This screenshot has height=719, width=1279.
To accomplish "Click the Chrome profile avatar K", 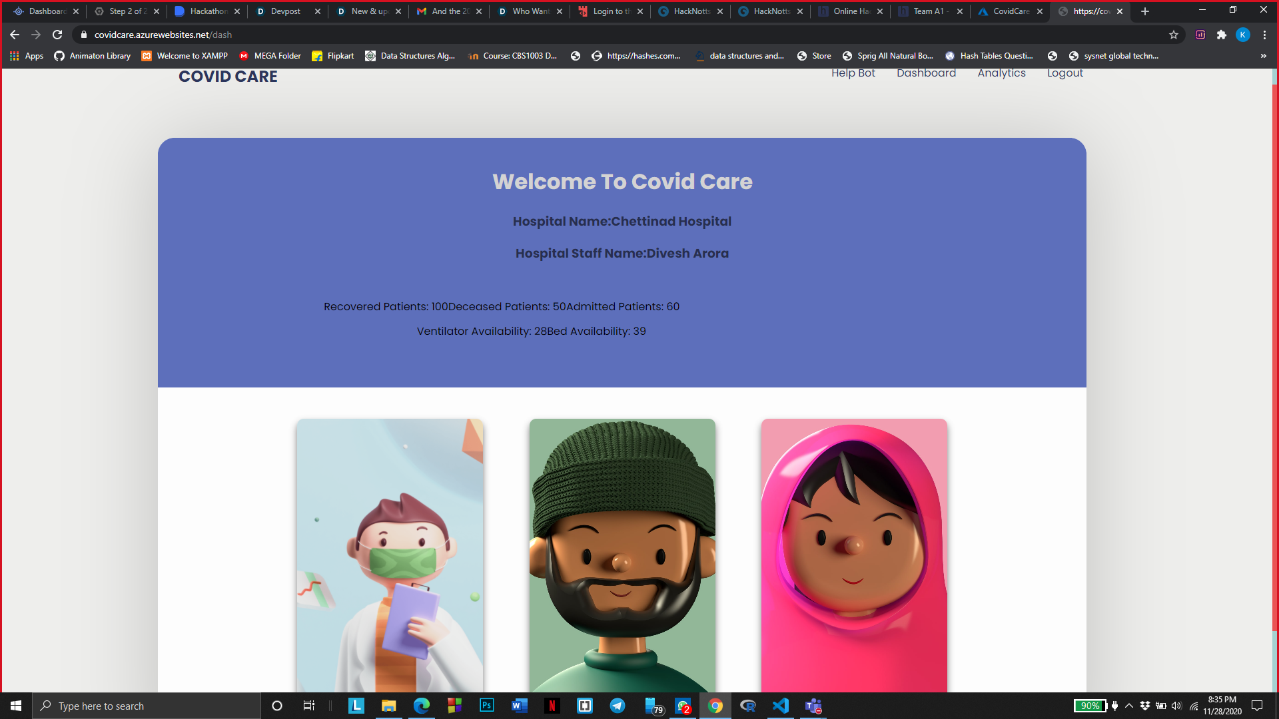I will [1243, 35].
